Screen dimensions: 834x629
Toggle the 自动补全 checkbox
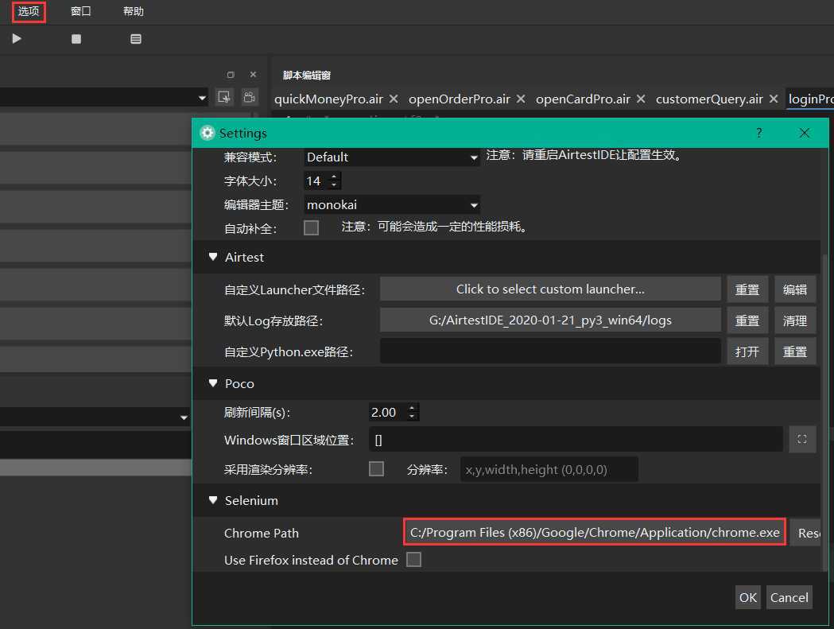tap(311, 227)
